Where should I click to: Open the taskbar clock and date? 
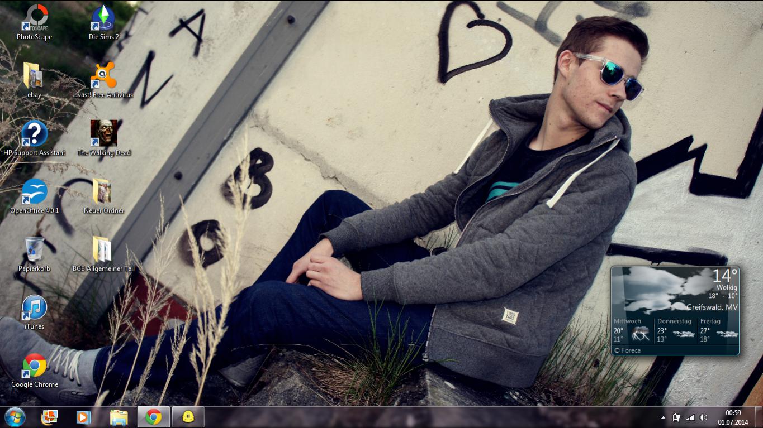pyautogui.click(x=733, y=417)
